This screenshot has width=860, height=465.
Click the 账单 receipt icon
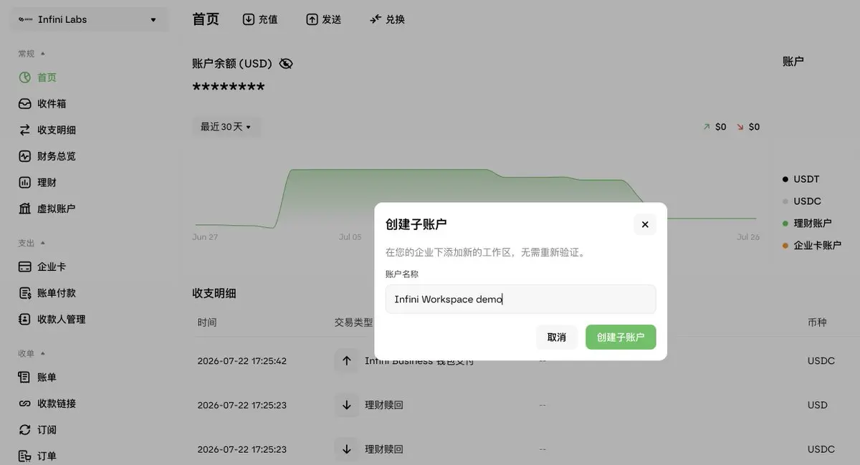click(x=25, y=377)
